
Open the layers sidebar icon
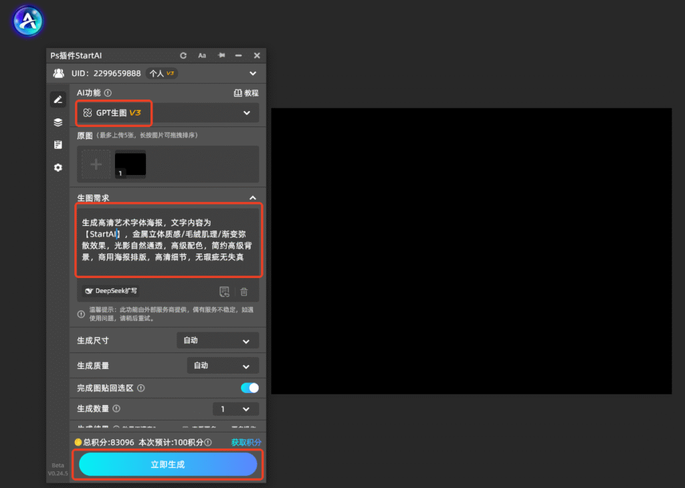point(58,122)
